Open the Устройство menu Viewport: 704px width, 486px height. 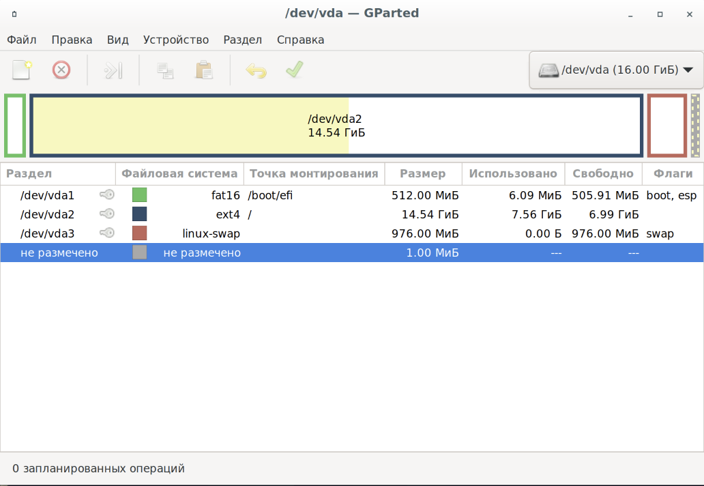[176, 40]
